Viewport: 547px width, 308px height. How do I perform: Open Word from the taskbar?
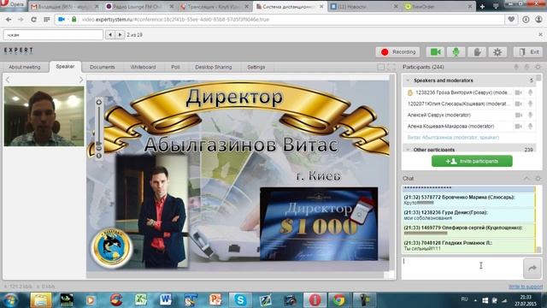(166, 300)
